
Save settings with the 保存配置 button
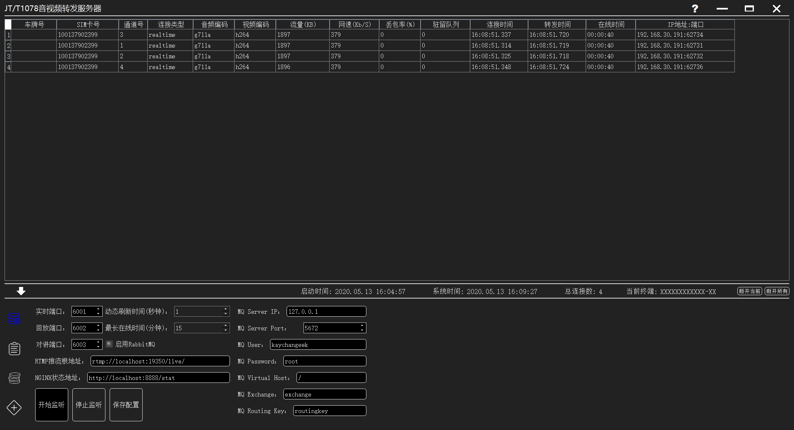click(x=126, y=405)
